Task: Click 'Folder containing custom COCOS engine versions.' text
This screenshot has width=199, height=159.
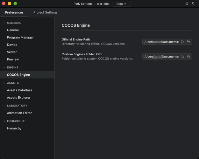Action: 97,59
